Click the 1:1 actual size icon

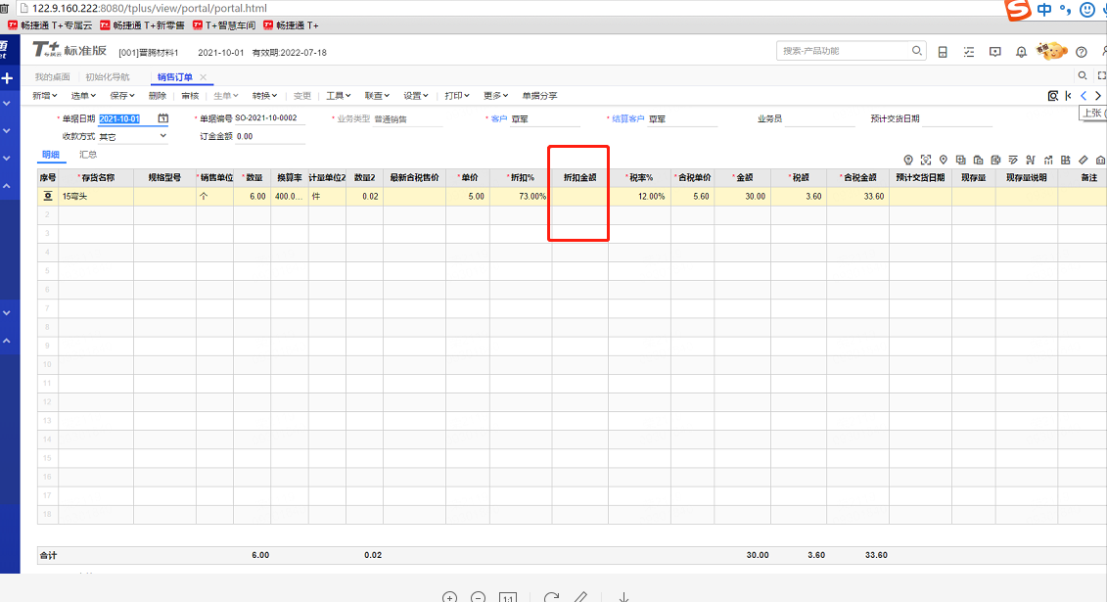pyautogui.click(x=508, y=598)
